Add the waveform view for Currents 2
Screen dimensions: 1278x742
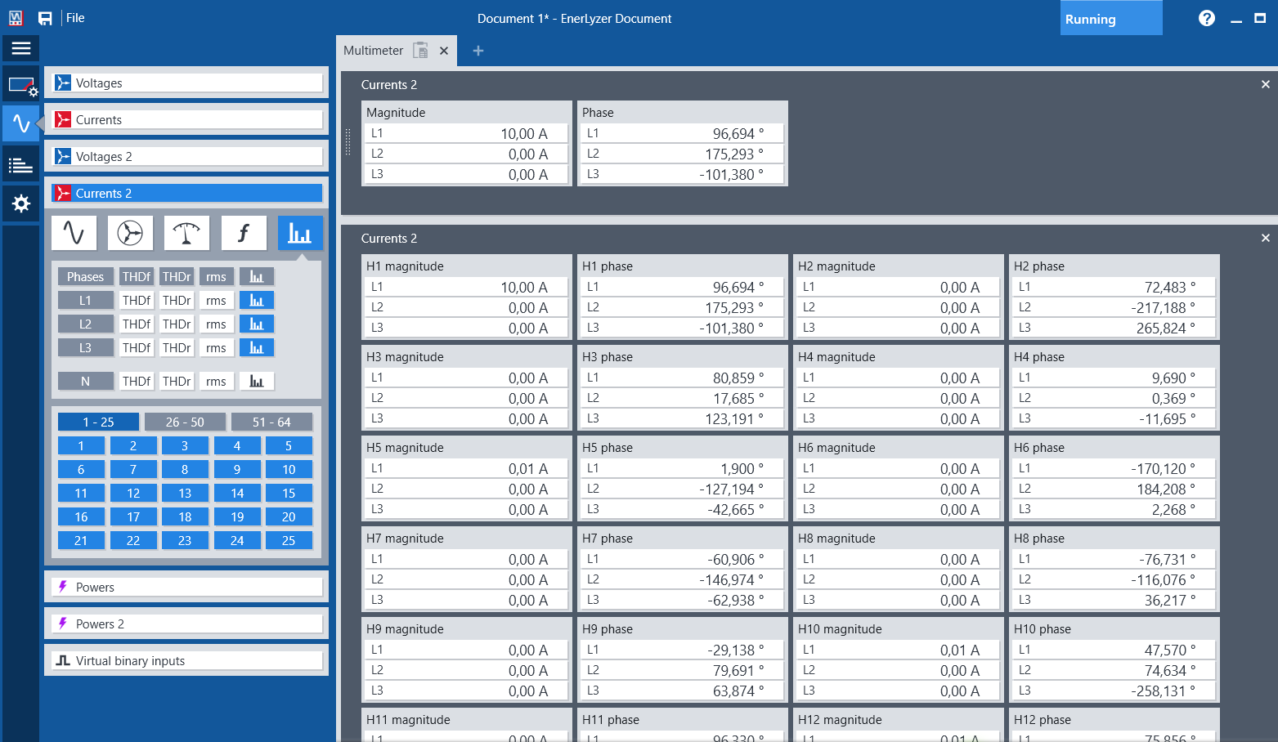[74, 234]
